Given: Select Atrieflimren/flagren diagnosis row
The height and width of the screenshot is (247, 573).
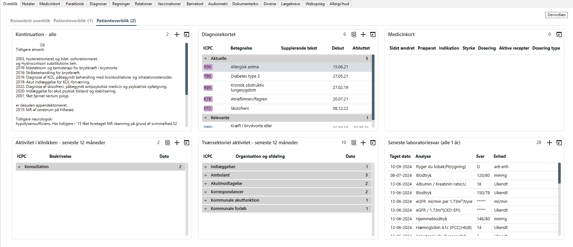Looking at the screenshot, I should [287, 99].
